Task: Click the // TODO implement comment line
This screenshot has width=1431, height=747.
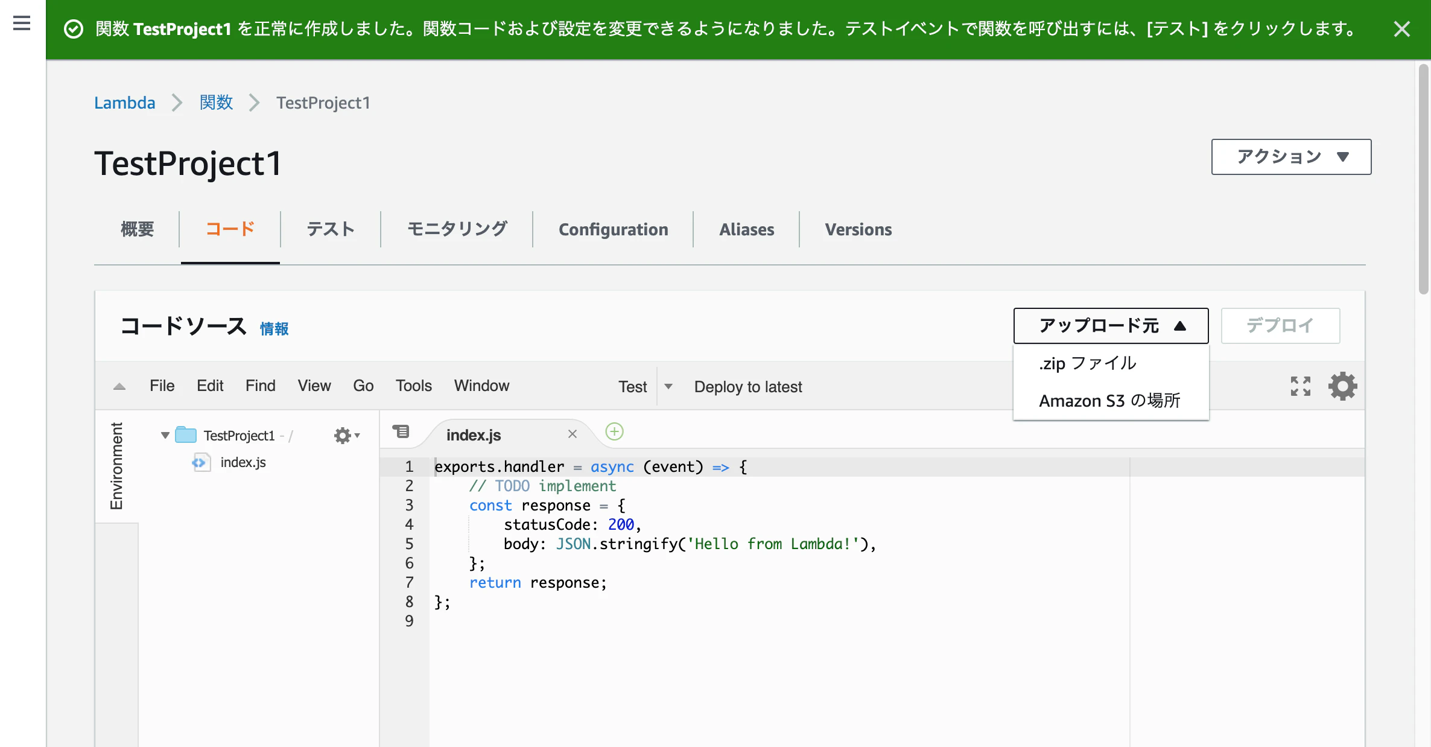Action: click(542, 486)
